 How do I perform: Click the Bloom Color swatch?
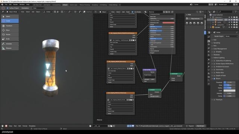(x=229, y=90)
